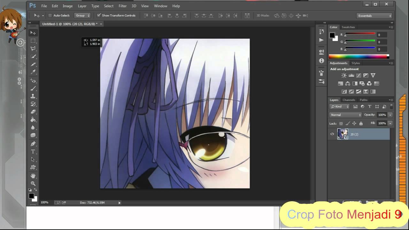
Task: Click the green G channel slider
Action: coord(360,41)
